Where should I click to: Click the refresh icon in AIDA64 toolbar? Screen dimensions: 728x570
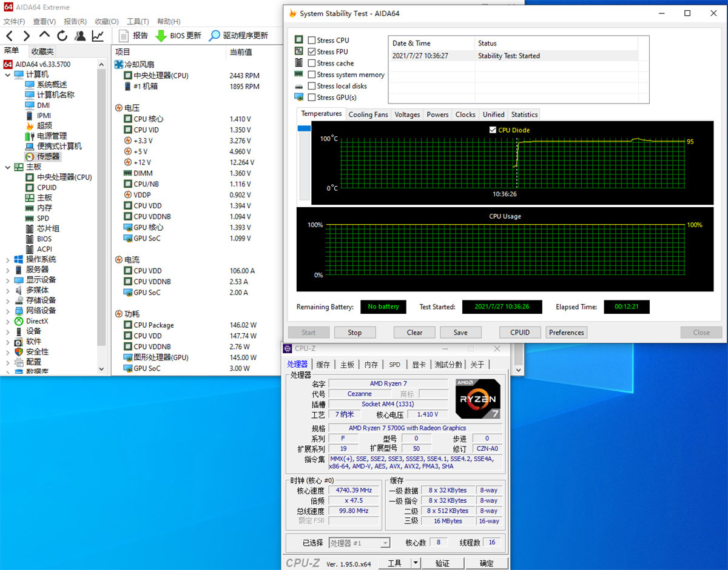pos(62,36)
